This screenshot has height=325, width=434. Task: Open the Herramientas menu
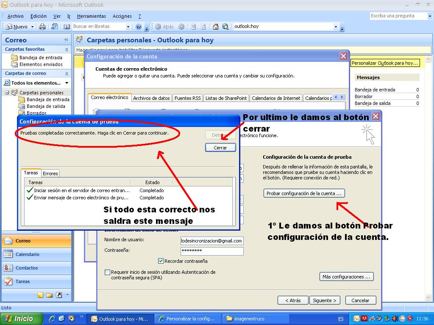tap(92, 17)
